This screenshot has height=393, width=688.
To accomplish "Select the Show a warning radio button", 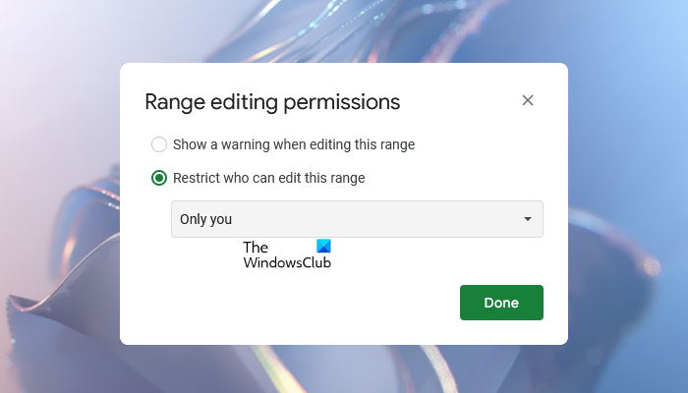I will (x=159, y=144).
